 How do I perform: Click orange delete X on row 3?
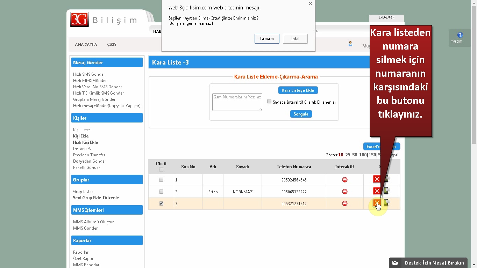tap(377, 203)
